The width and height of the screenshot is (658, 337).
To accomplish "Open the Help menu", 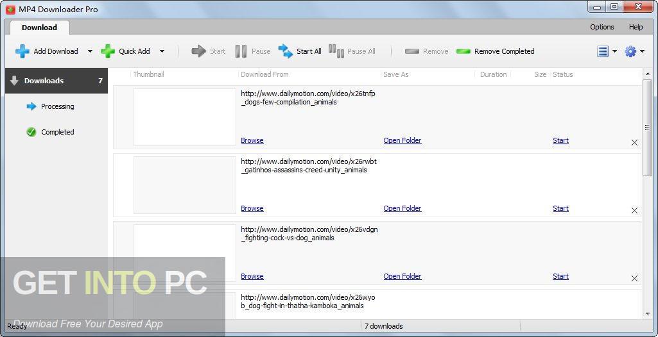I will coord(636,27).
